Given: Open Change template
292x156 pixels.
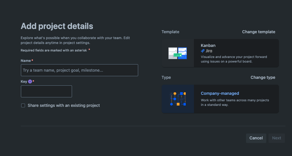Looking at the screenshot, I should [x=258, y=32].
